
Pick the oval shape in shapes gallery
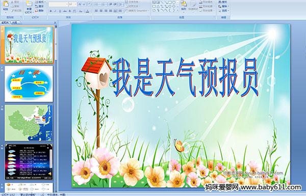173,3
